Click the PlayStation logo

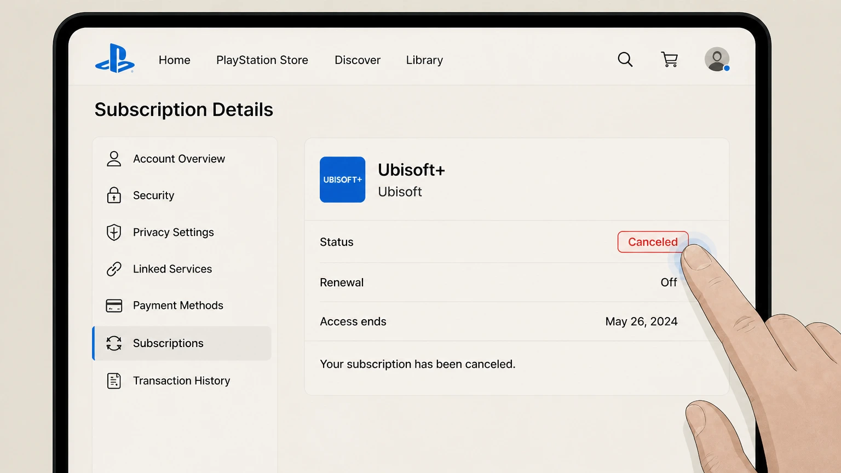click(115, 58)
